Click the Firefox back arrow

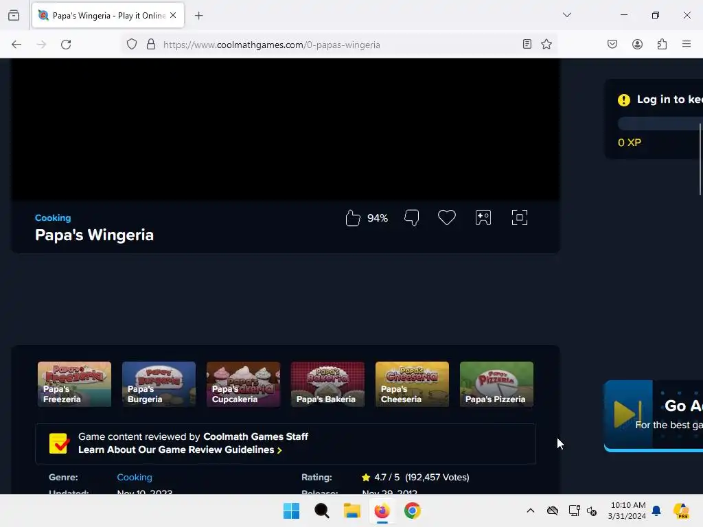coord(16,45)
